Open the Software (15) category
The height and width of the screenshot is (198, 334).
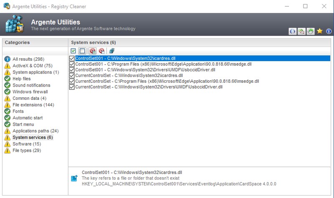27,144
